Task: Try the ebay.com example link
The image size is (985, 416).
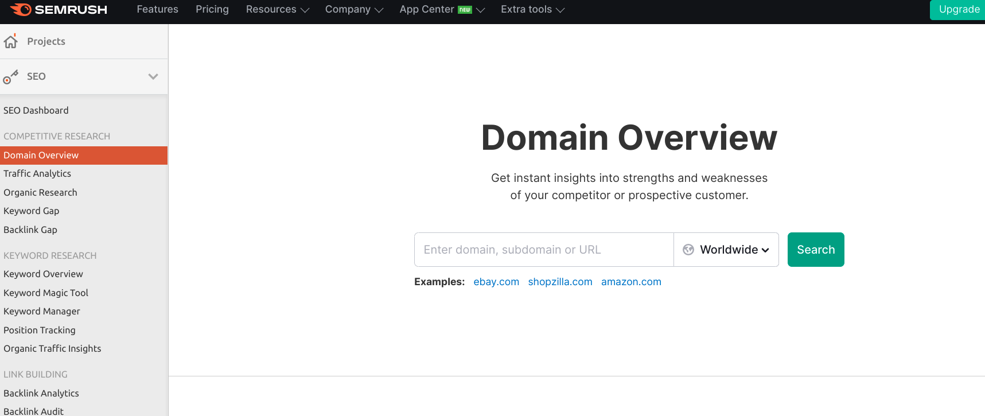Action: point(496,282)
